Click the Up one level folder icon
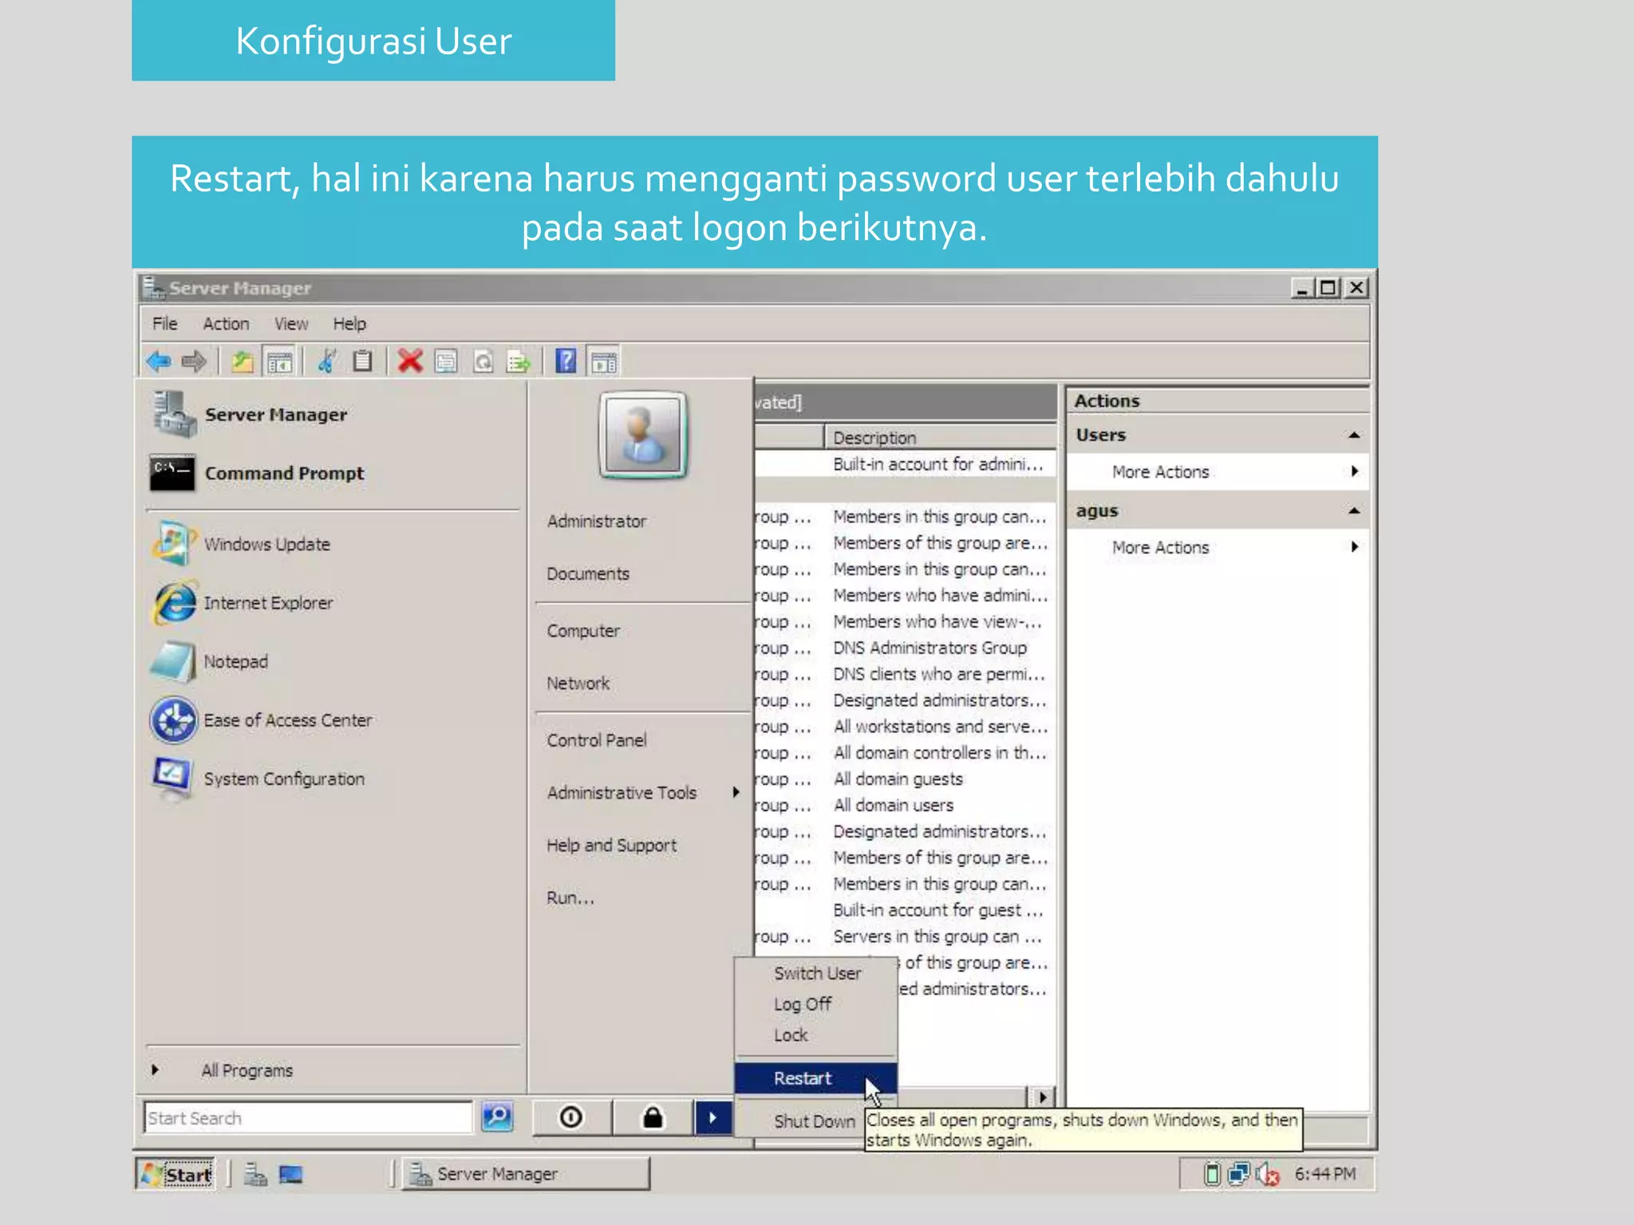Screen dimensions: 1634x1225 click(x=243, y=361)
